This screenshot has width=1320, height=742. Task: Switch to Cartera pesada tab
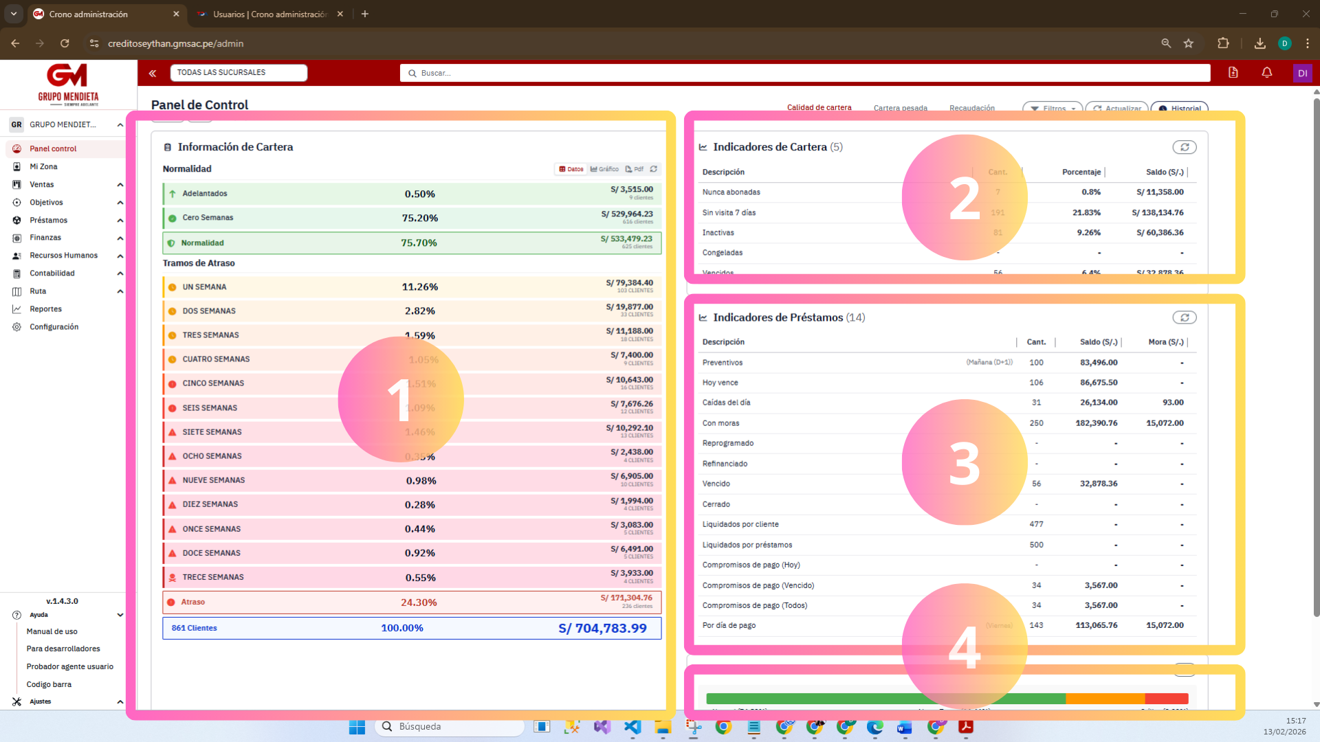[900, 108]
